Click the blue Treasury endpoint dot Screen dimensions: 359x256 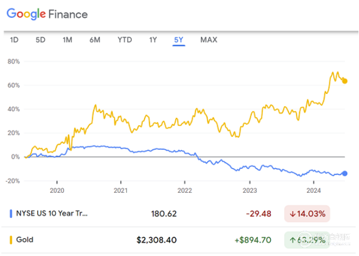tap(344, 173)
